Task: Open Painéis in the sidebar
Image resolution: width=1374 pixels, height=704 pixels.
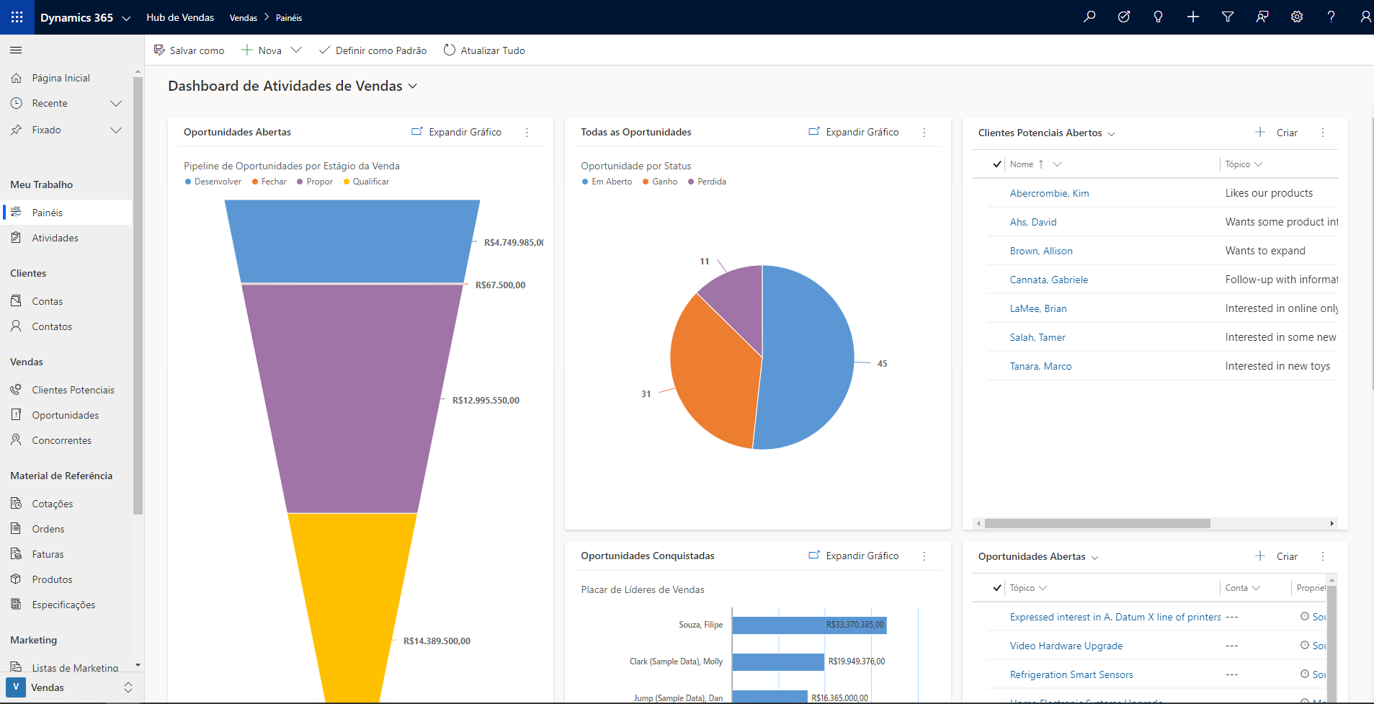Action: [x=66, y=213]
